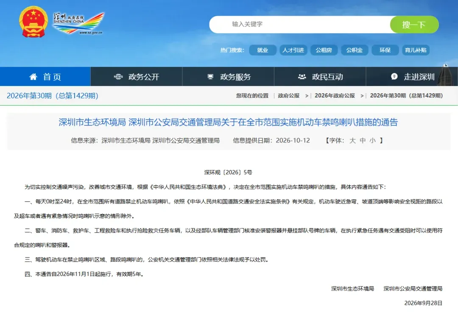Viewport: 458px width, 323px height.
Task: Select hot search tag 育儿补贴
Action: [416, 50]
